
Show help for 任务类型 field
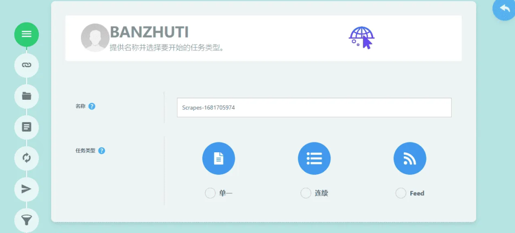click(x=102, y=151)
